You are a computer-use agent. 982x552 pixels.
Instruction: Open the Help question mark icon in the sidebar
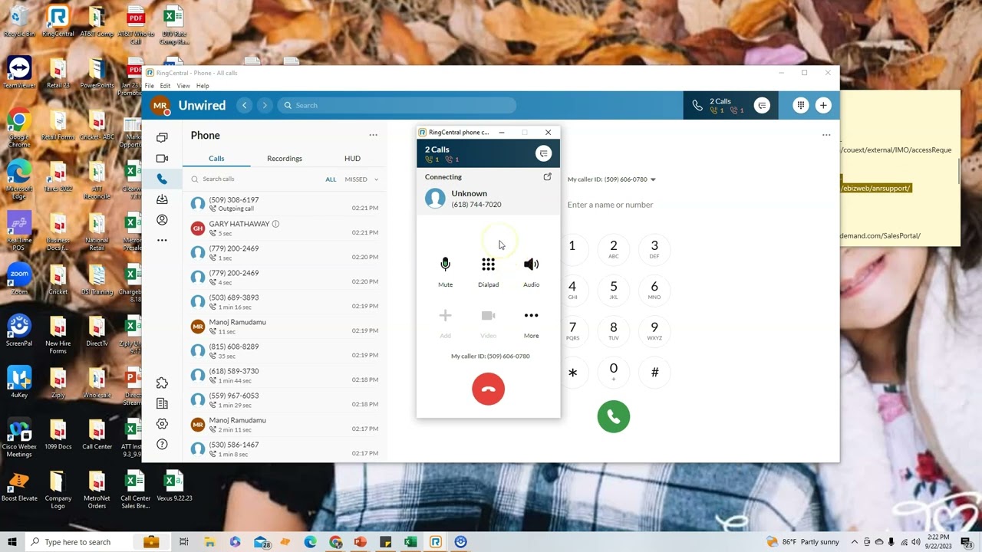coord(162,445)
